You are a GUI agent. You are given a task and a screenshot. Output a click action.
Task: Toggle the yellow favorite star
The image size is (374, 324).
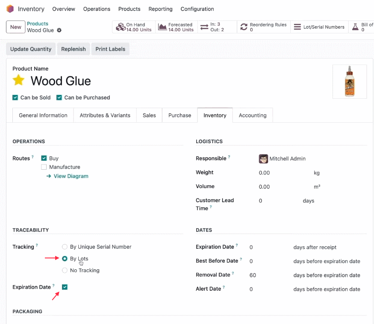pyautogui.click(x=18, y=80)
